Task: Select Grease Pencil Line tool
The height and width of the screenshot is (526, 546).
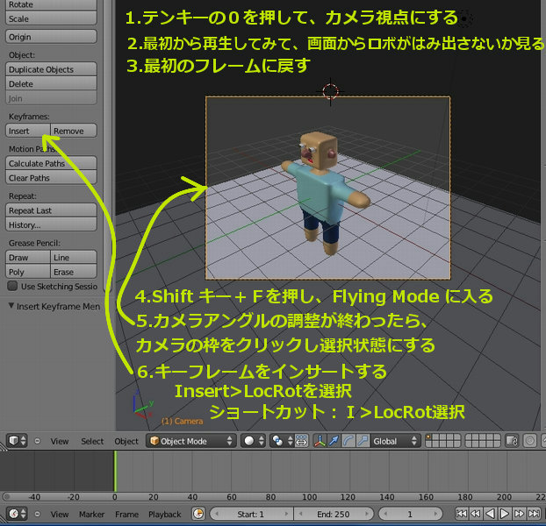Action: [x=74, y=257]
